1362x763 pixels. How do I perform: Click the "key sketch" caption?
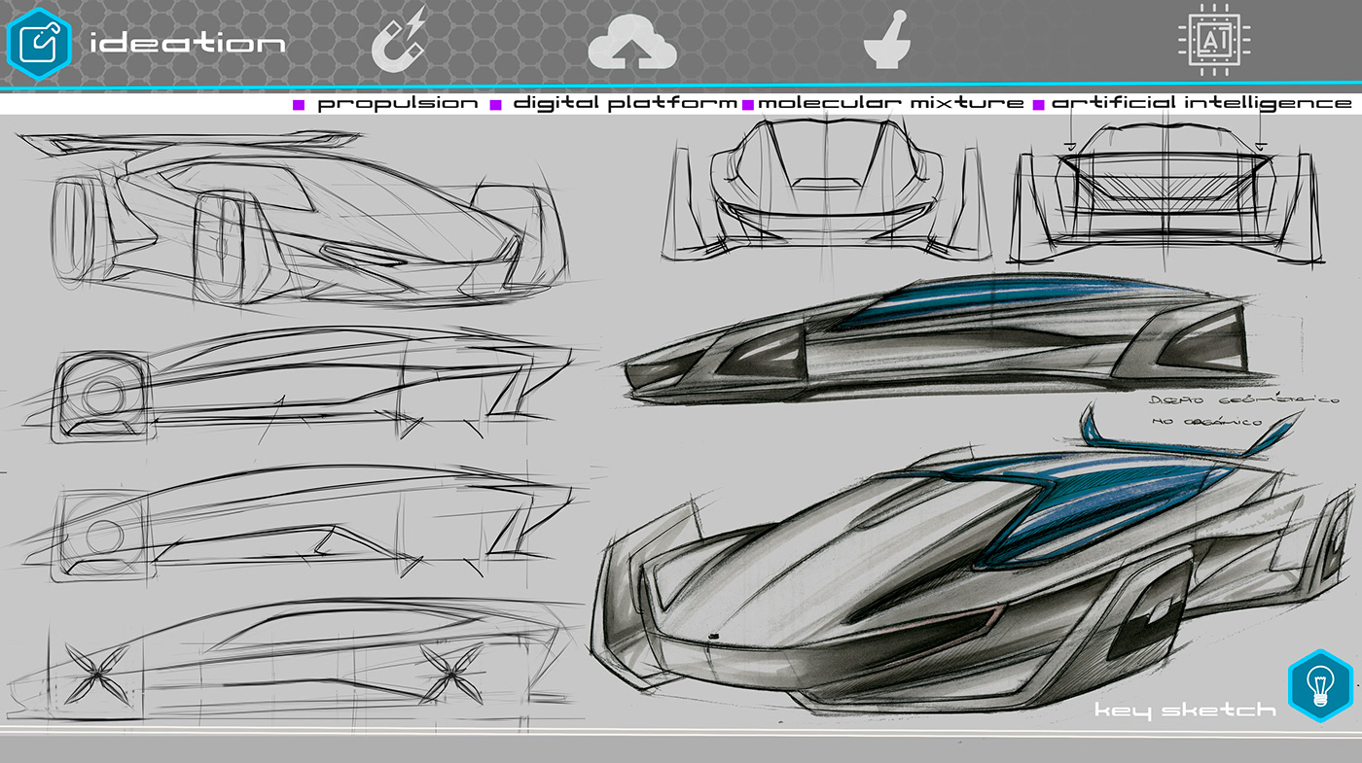click(1185, 711)
